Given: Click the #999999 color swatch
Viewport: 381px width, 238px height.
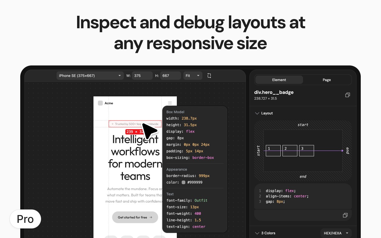Looking at the screenshot, I should [183, 182].
